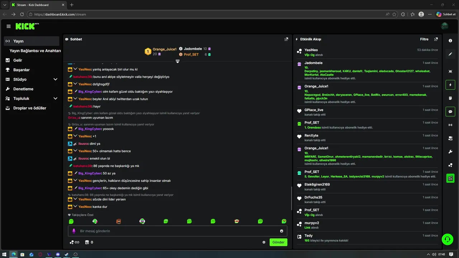The height and width of the screenshot is (258, 459).
Task: Click the taskbar volume icon
Action: (x=434, y=254)
